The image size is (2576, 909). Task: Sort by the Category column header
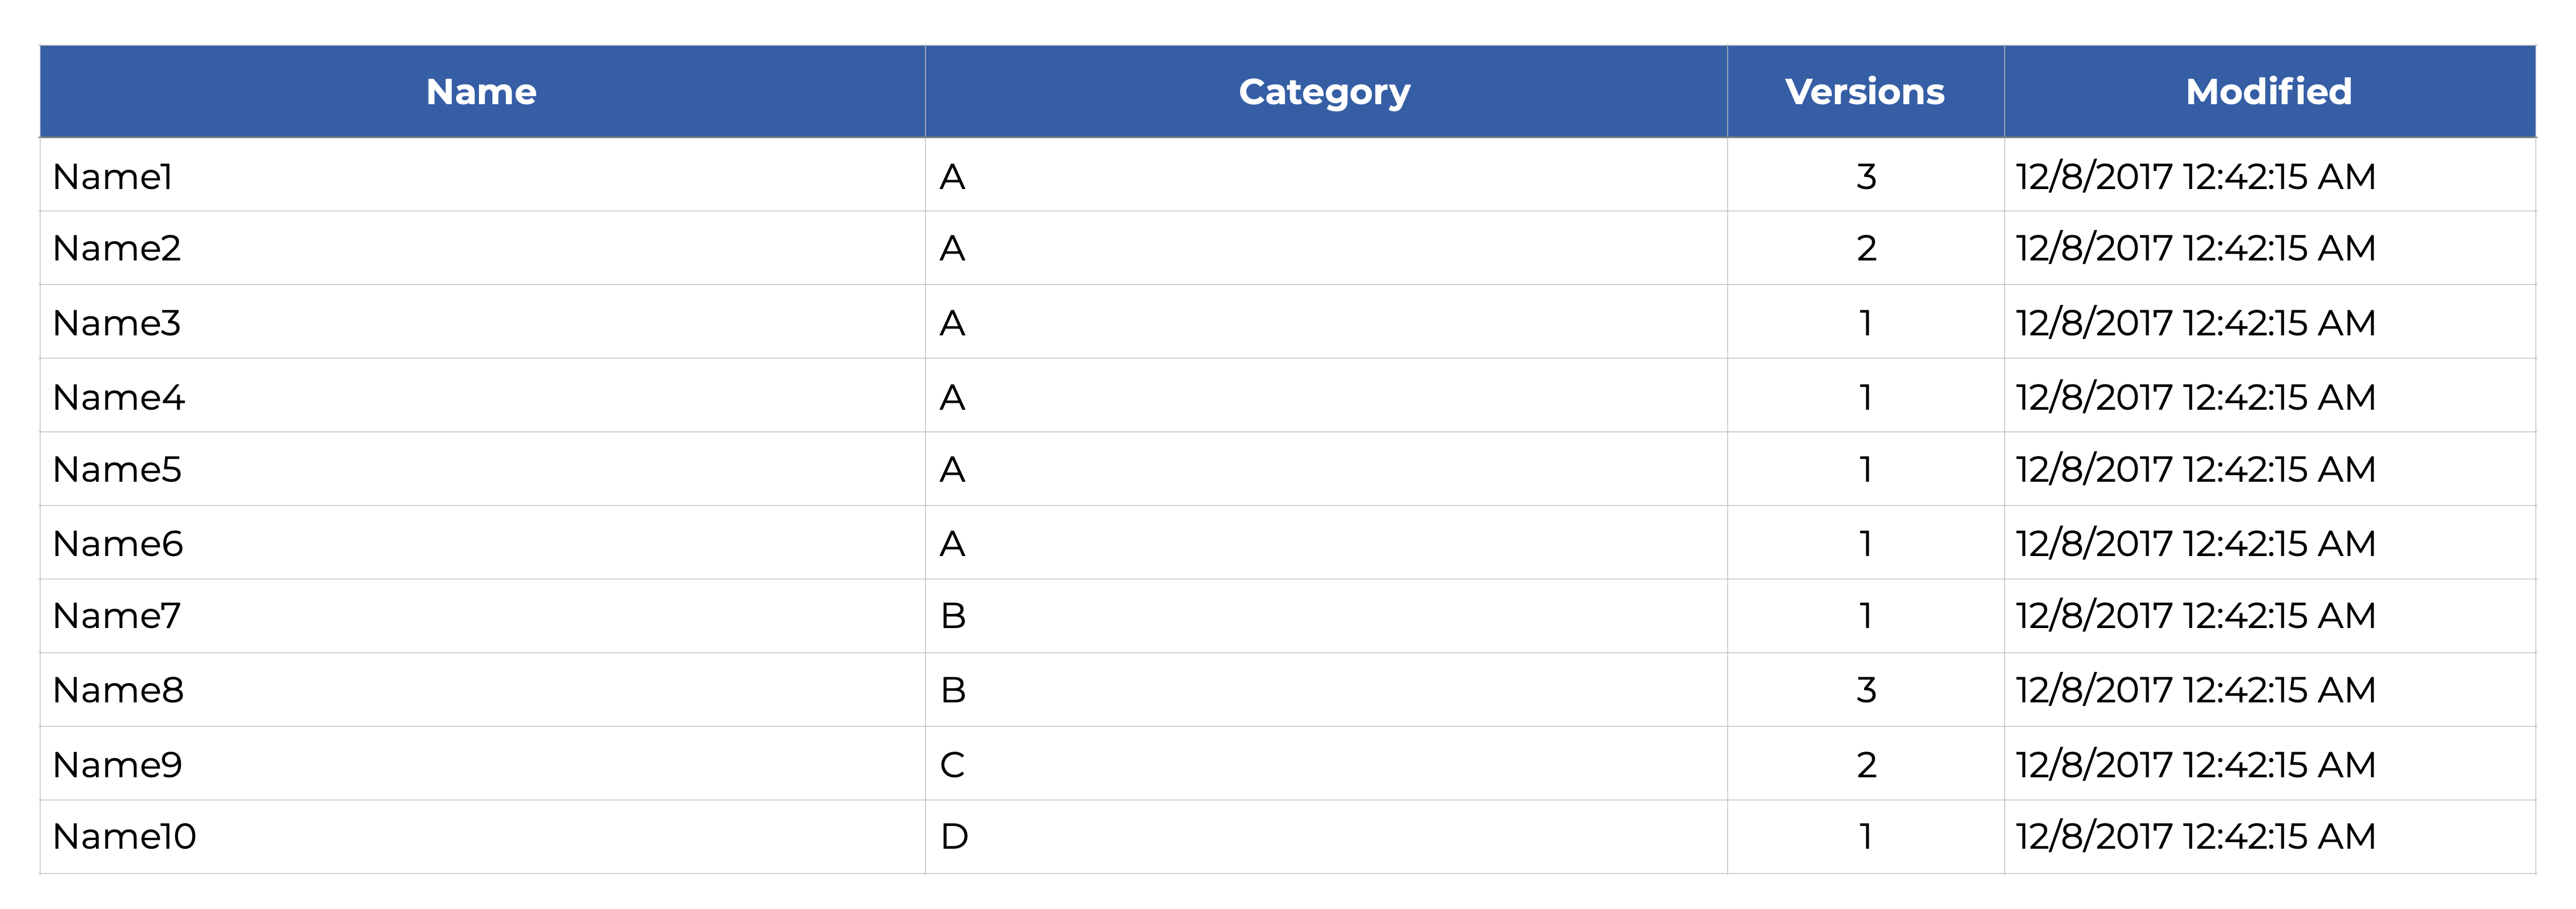pyautogui.click(x=1324, y=92)
